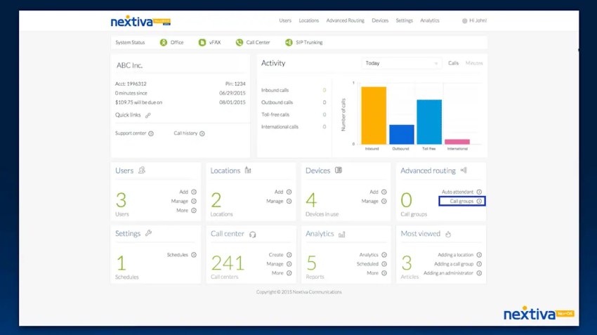This screenshot has height=335, width=597.
Task: Click Create arrow in Call center card
Action: click(289, 255)
